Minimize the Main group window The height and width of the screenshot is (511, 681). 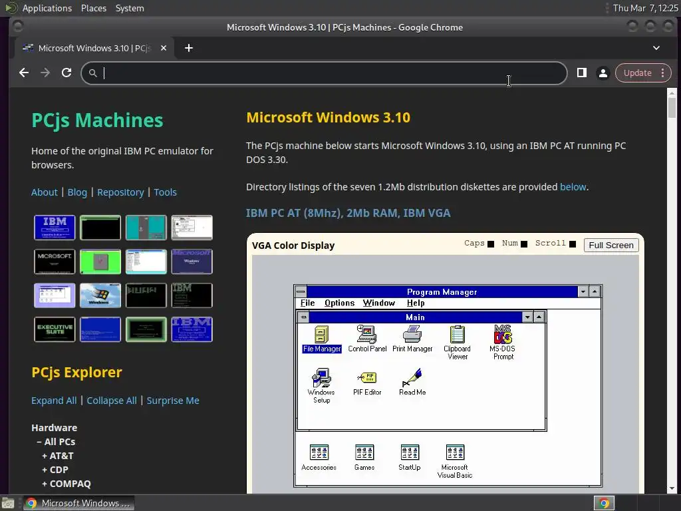point(527,317)
